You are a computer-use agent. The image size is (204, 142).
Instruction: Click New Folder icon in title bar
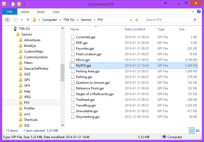point(19,4)
